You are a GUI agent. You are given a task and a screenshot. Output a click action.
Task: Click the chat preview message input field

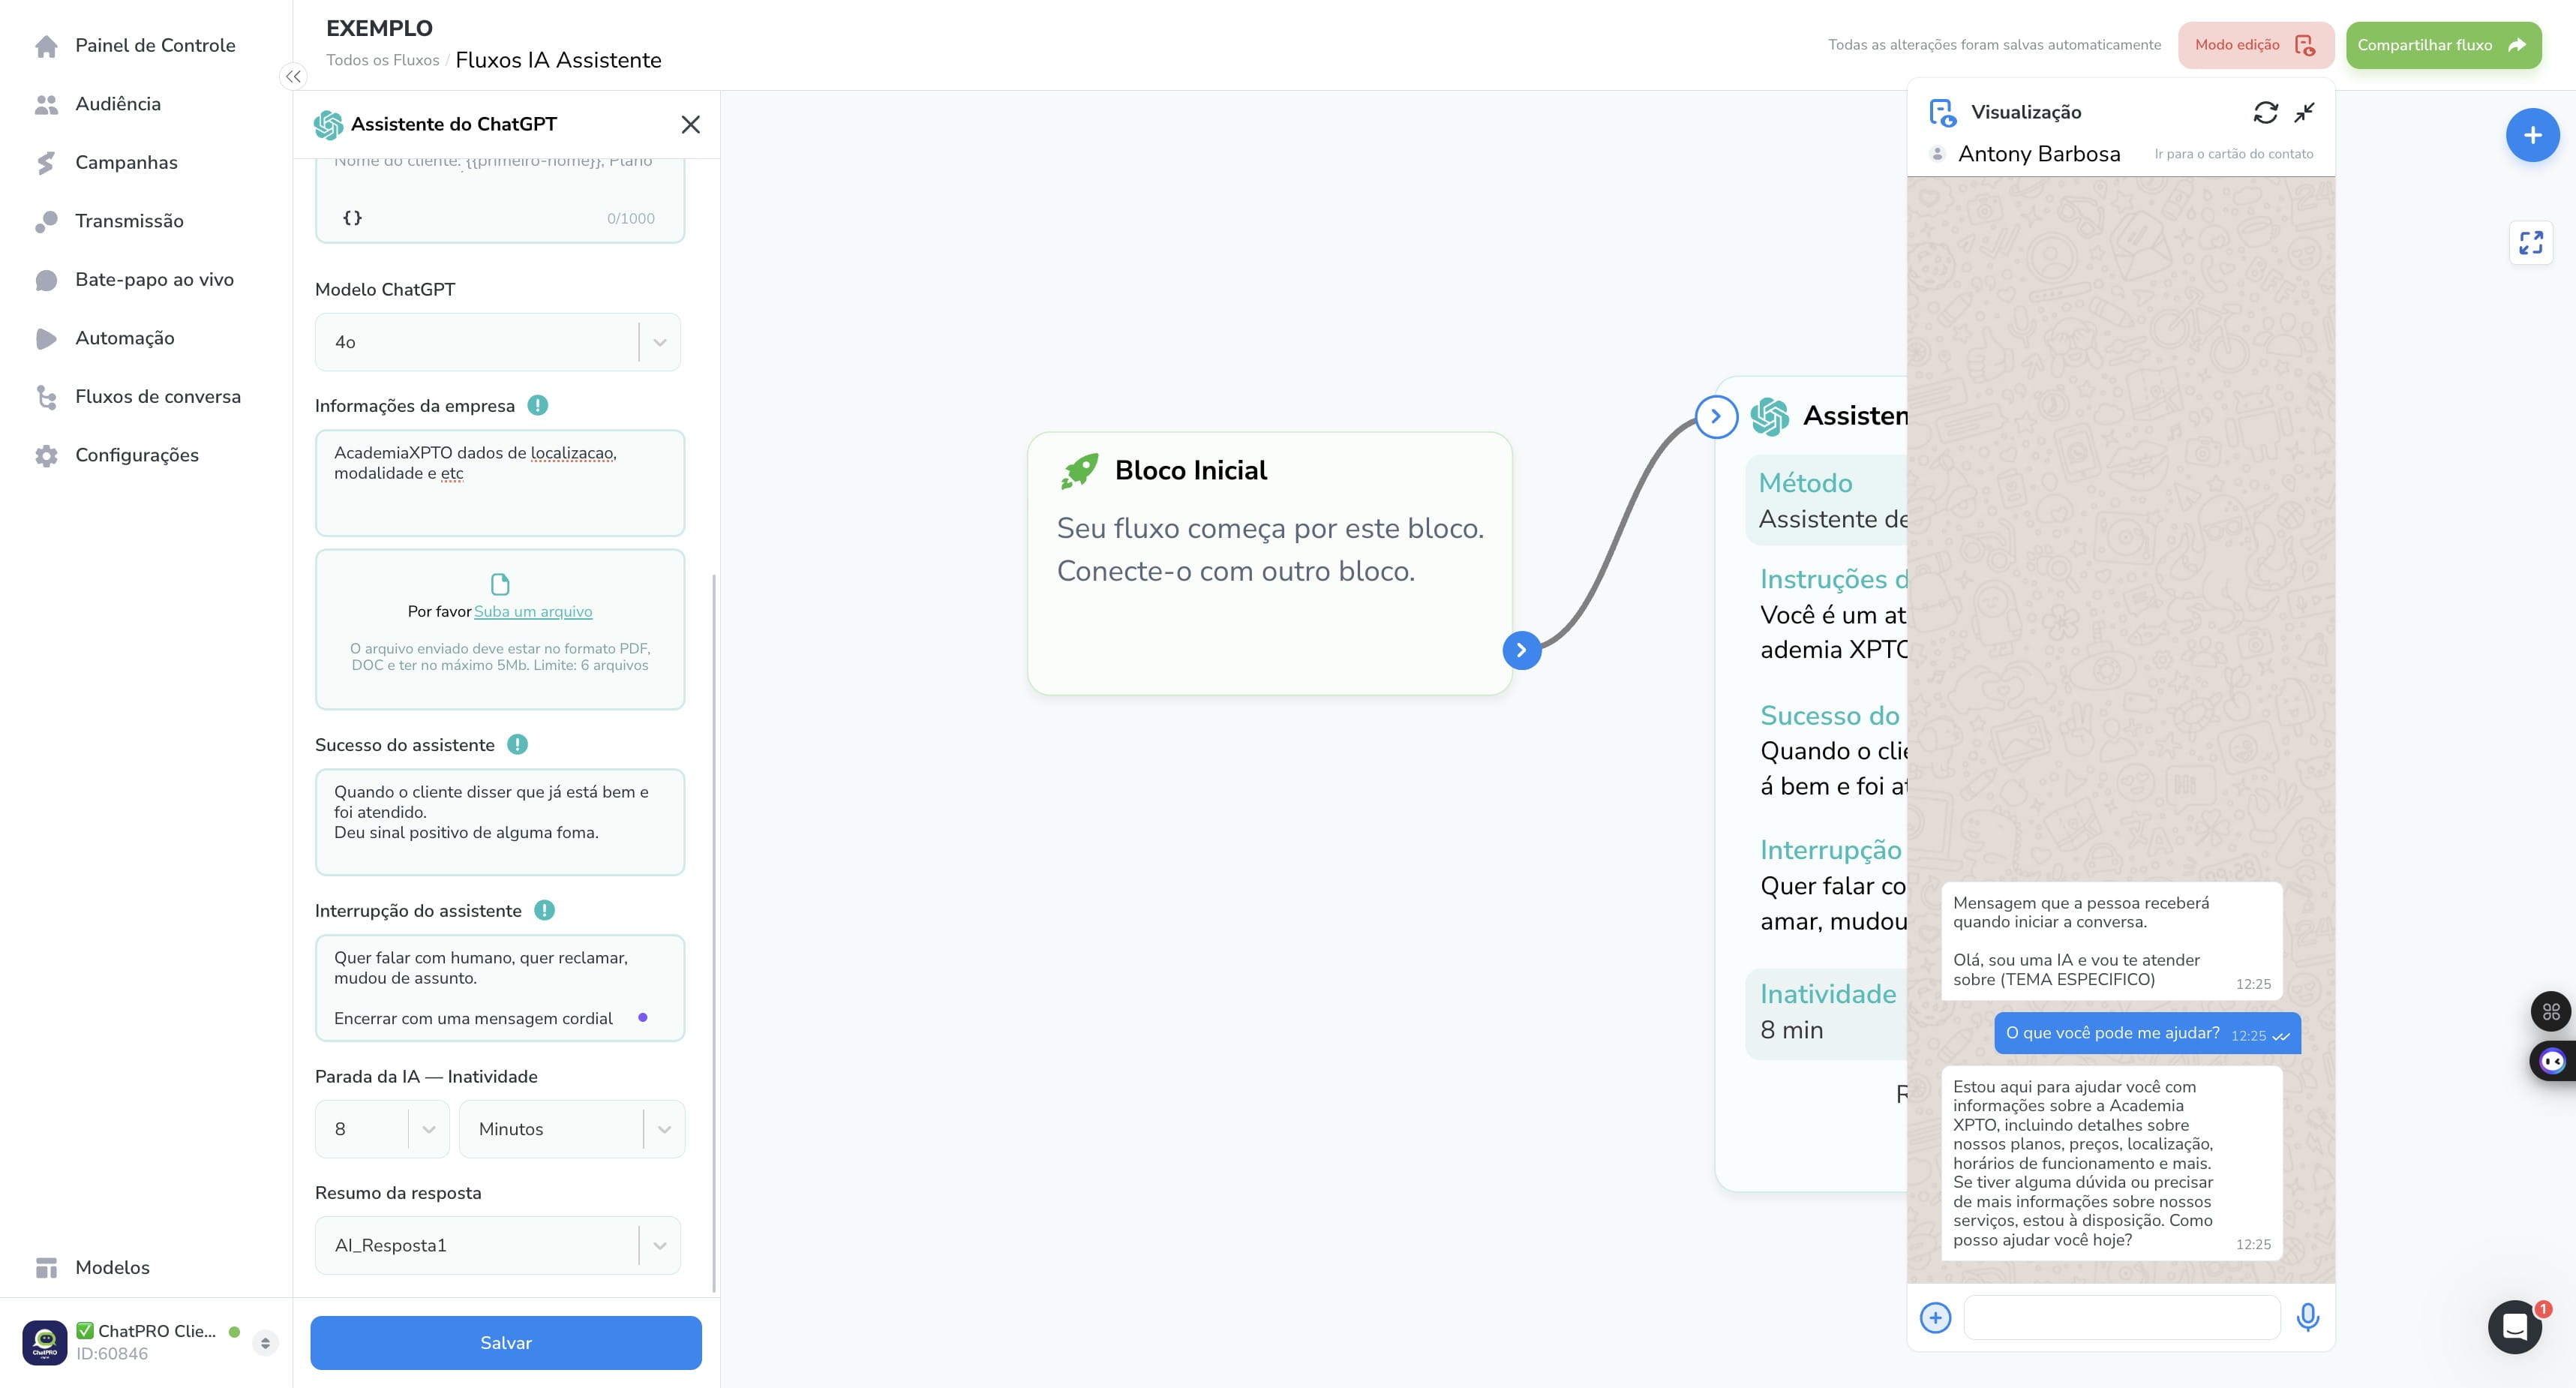(2122, 1317)
